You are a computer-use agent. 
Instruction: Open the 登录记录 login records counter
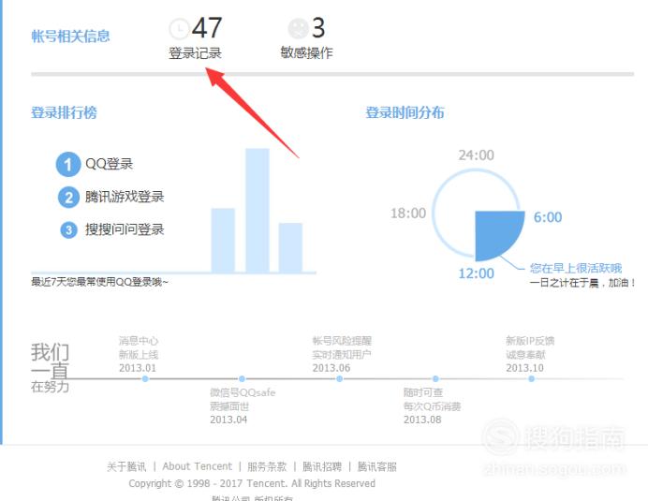coord(195,38)
